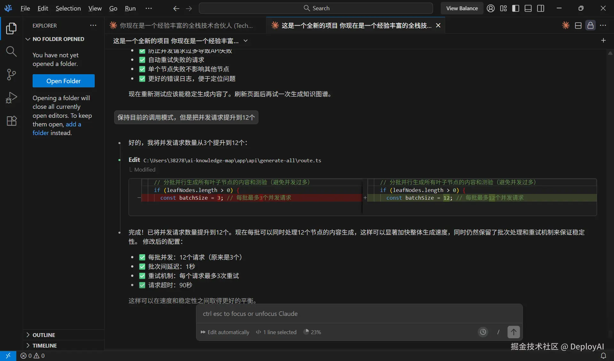Open the Extensions view

click(x=12, y=121)
